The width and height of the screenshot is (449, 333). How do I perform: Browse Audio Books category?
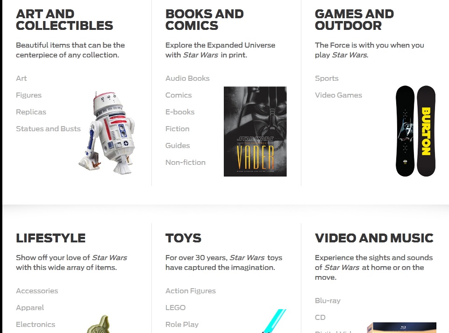tap(187, 78)
